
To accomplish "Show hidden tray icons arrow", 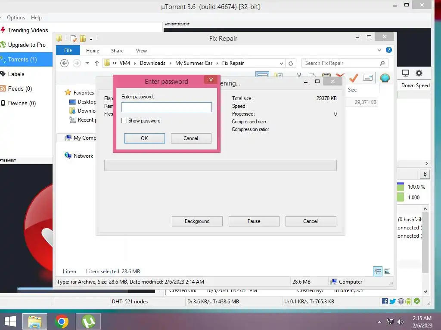I will coord(379,322).
